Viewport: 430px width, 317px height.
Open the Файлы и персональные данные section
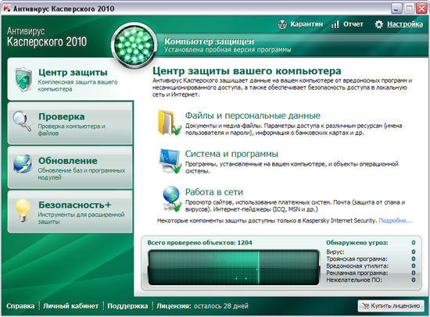(253, 116)
